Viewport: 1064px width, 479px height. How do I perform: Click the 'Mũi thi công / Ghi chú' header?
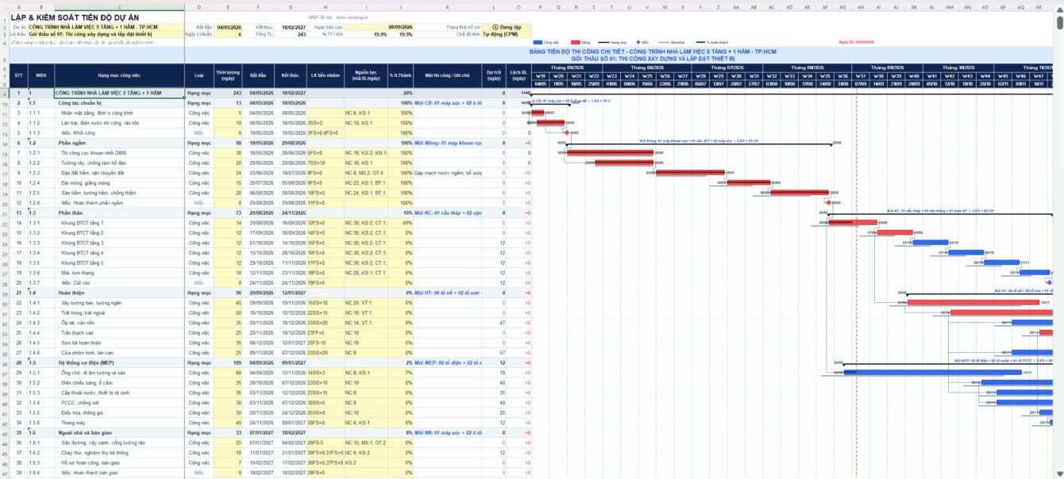coord(448,75)
